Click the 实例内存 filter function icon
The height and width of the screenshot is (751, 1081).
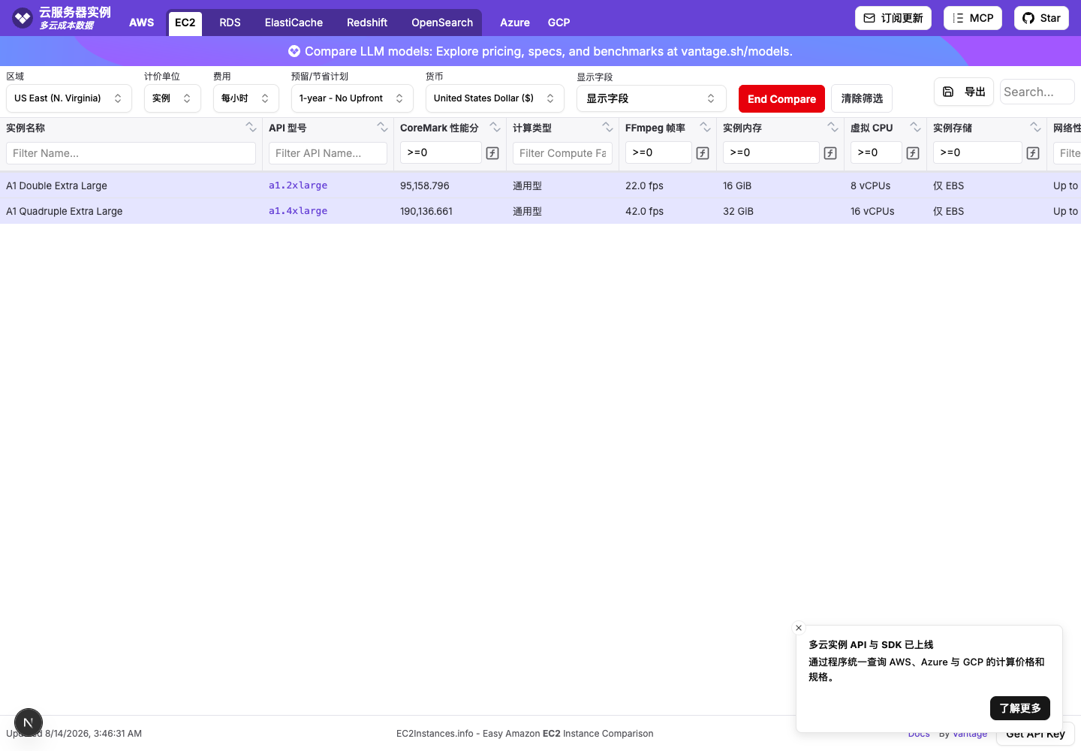pyautogui.click(x=830, y=153)
